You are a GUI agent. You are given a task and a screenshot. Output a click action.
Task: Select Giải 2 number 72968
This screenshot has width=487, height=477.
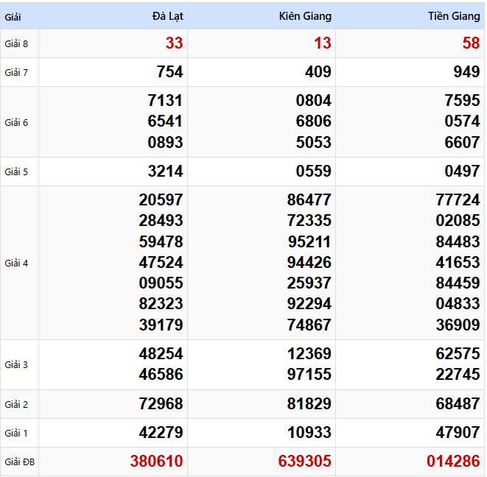click(x=161, y=403)
